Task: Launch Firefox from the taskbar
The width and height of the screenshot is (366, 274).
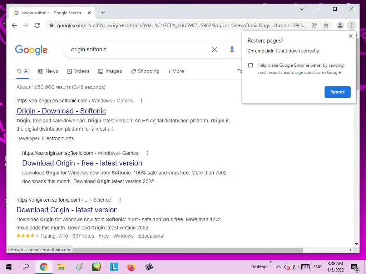Action: [132, 267]
